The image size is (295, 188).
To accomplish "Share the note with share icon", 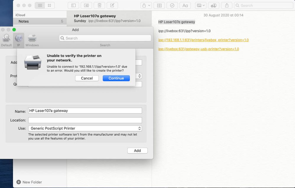I will click(x=227, y=5).
